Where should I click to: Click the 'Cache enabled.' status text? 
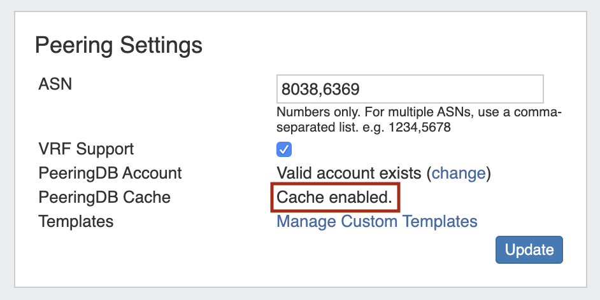[x=335, y=198]
